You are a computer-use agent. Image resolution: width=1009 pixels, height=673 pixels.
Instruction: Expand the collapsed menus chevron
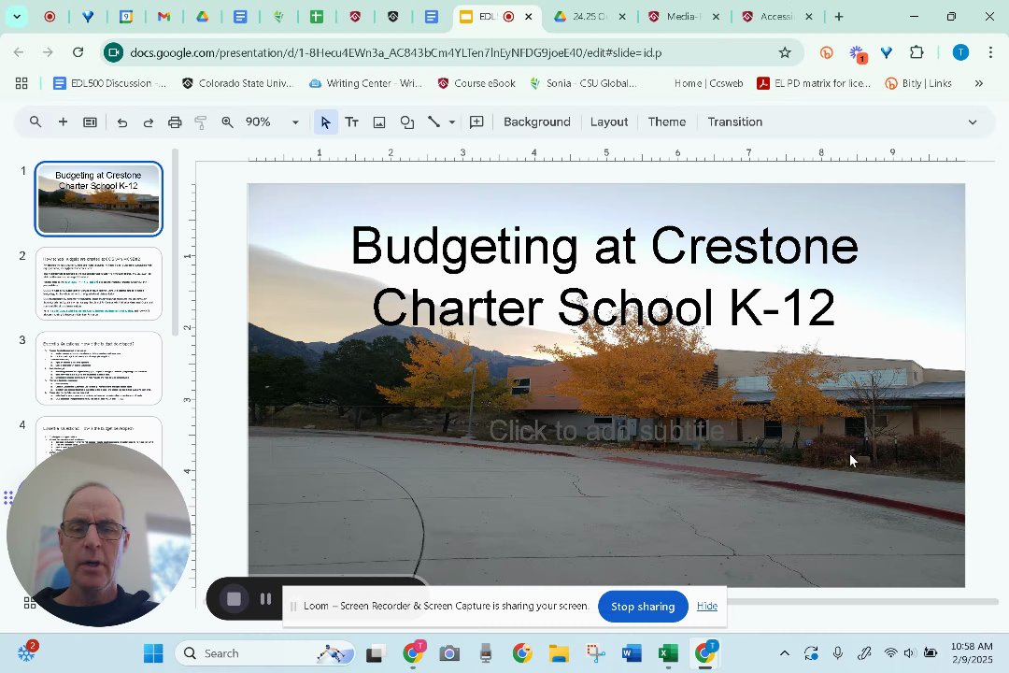pos(973,122)
